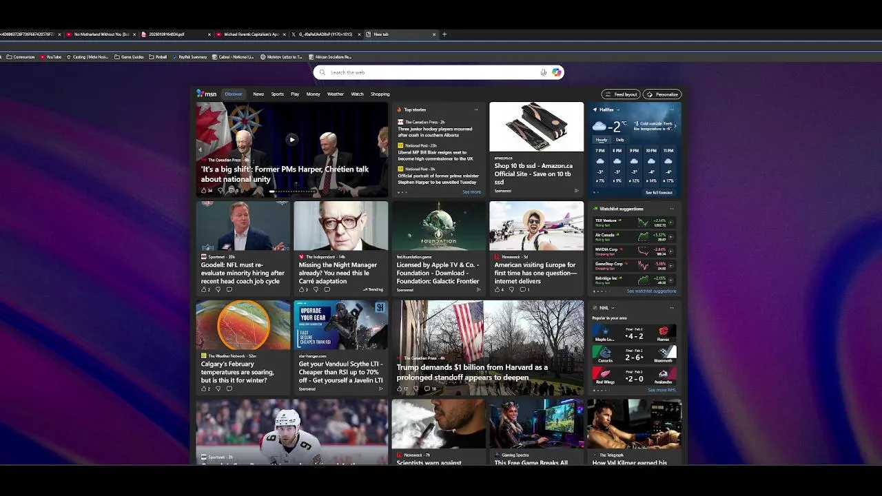The image size is (882, 496).
Task: Close the New tab browser tab
Action: point(434,34)
